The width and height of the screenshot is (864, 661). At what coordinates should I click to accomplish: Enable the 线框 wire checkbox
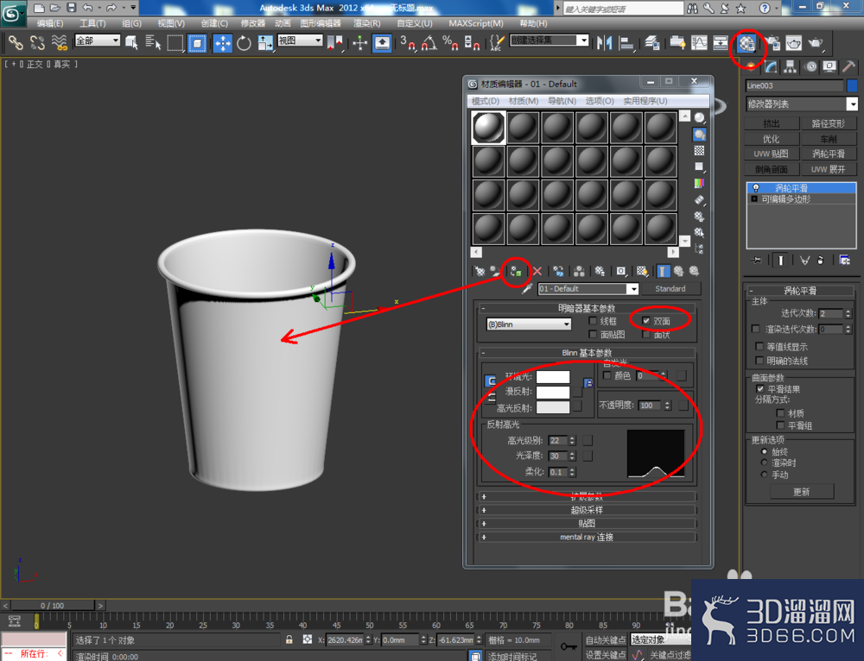coord(593,321)
